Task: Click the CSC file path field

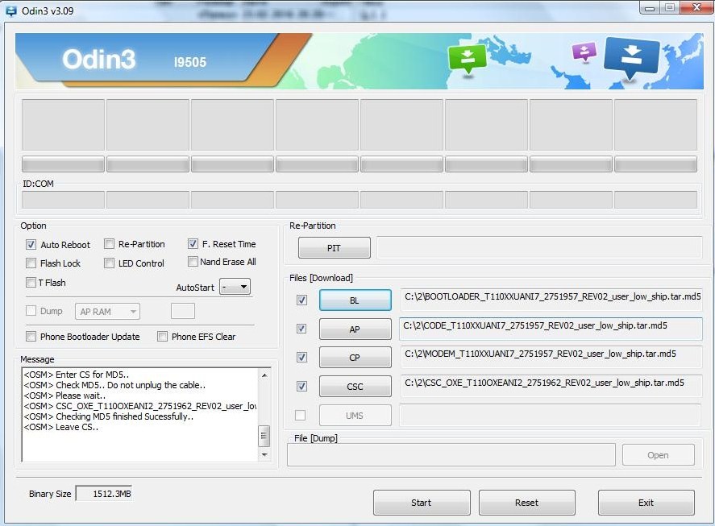Action: pyautogui.click(x=551, y=385)
